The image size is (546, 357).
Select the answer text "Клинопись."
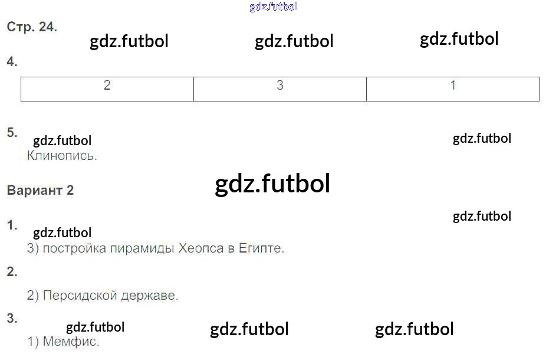[x=62, y=156]
